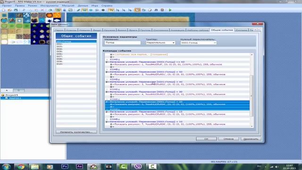Click the Delete (X) icon in the toolbar
Screen dimensions: 302x170
42,10
